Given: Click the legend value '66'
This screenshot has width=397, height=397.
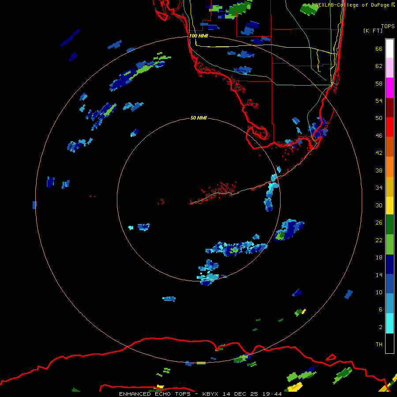Looking at the screenshot, I should 379,49.
